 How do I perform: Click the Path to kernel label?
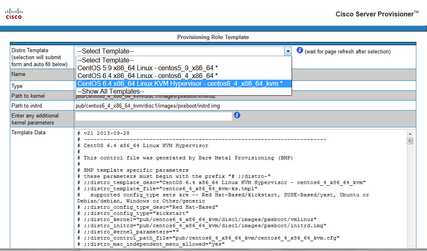click(x=28, y=96)
